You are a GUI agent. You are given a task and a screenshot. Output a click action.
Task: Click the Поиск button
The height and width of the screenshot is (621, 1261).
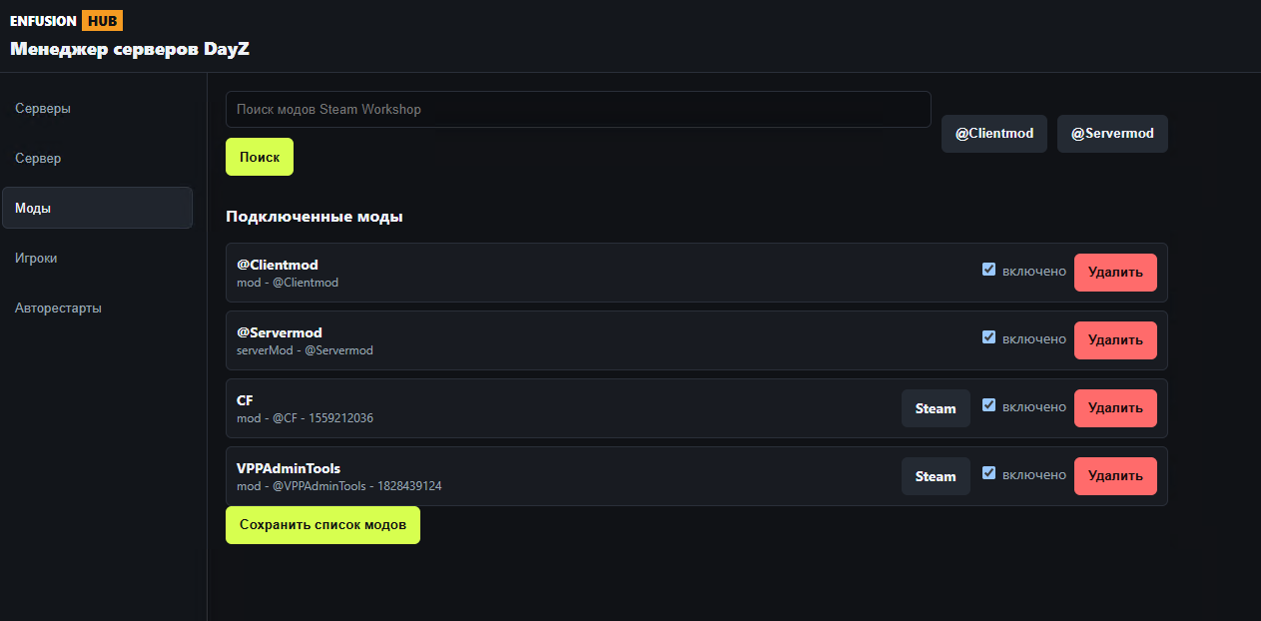pos(260,157)
